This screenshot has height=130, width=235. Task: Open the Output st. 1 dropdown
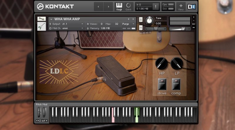66,24
